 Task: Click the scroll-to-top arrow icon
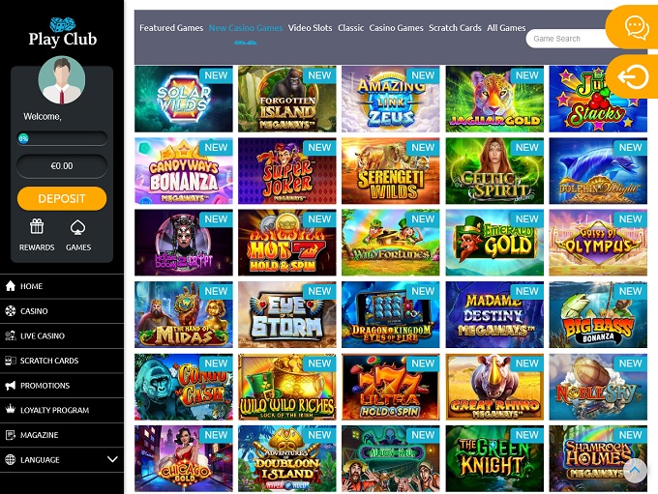[635, 471]
